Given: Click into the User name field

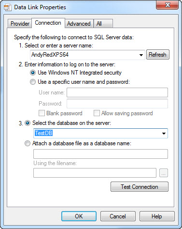Looking at the screenshot, I should point(117,92).
